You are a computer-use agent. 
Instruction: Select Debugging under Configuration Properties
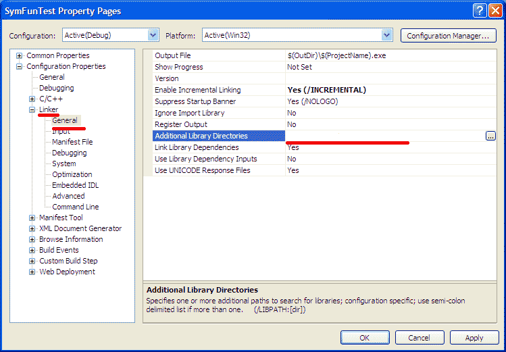(x=57, y=88)
